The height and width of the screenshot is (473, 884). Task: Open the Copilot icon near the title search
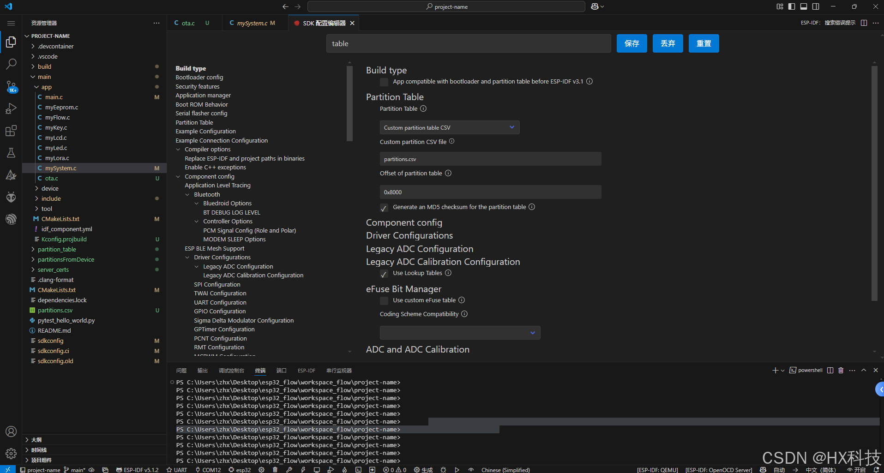point(595,6)
